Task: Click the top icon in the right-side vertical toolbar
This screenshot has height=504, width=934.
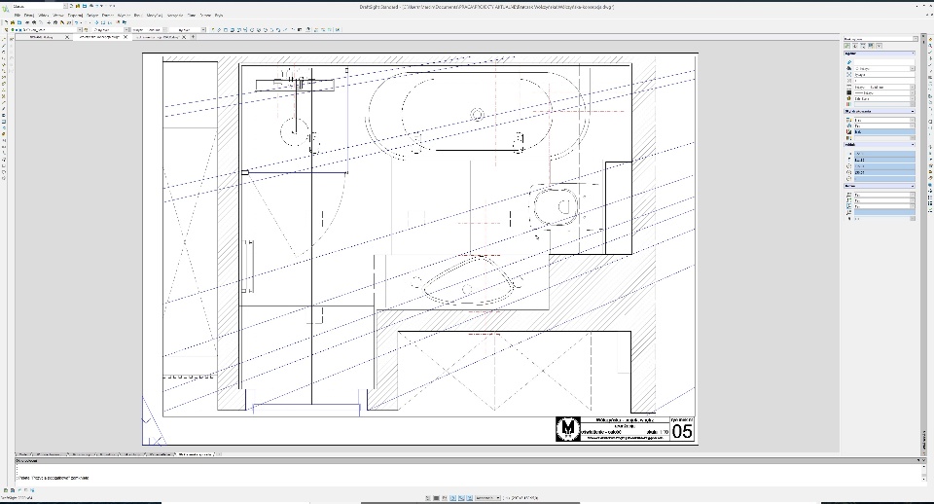Action: (x=930, y=39)
